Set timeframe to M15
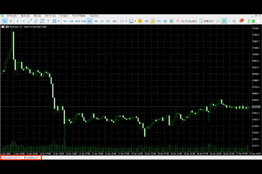This screenshot has height=174, width=262. pos(77,21)
